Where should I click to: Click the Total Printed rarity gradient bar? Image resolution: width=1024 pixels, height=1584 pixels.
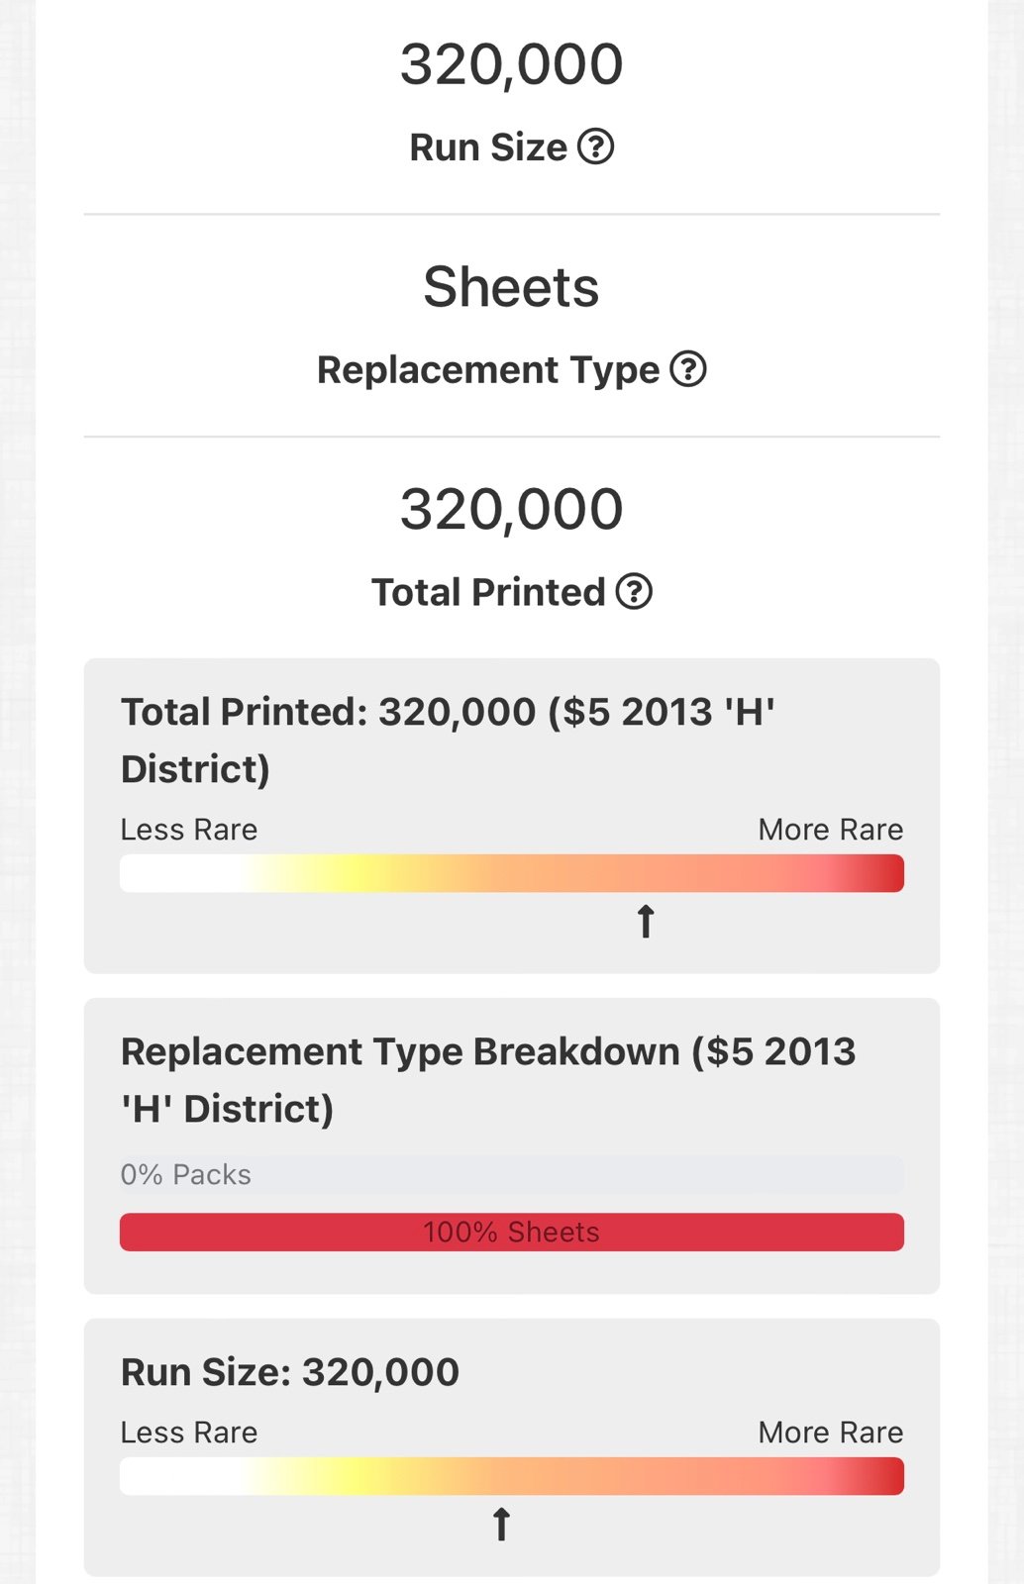pyautogui.click(x=512, y=873)
